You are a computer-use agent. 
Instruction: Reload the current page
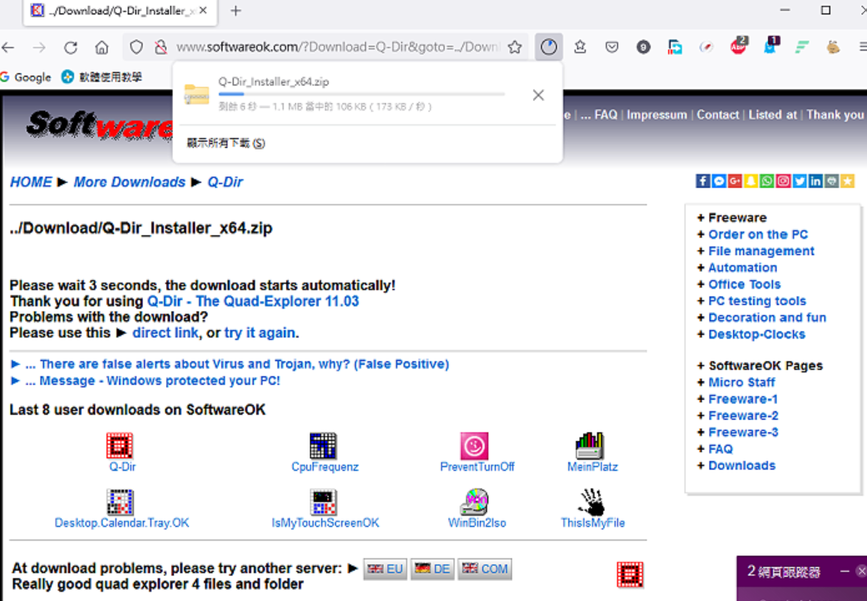tap(71, 47)
